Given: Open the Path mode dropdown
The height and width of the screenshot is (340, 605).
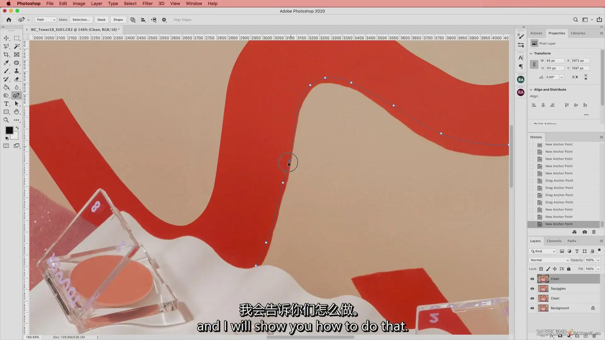Looking at the screenshot, I should tap(46, 20).
